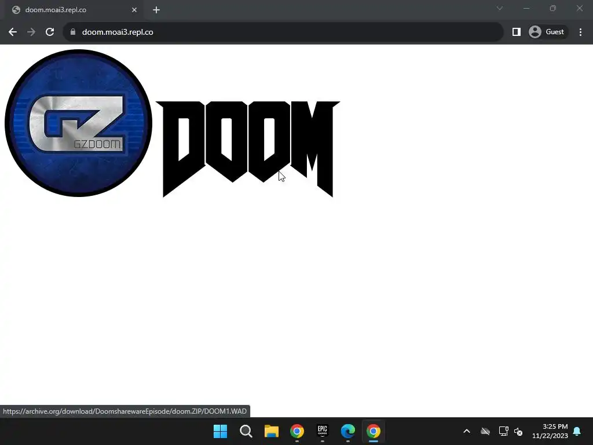Screen dimensions: 593x445
Task: Show hidden system tray icons
Action: pos(467,431)
